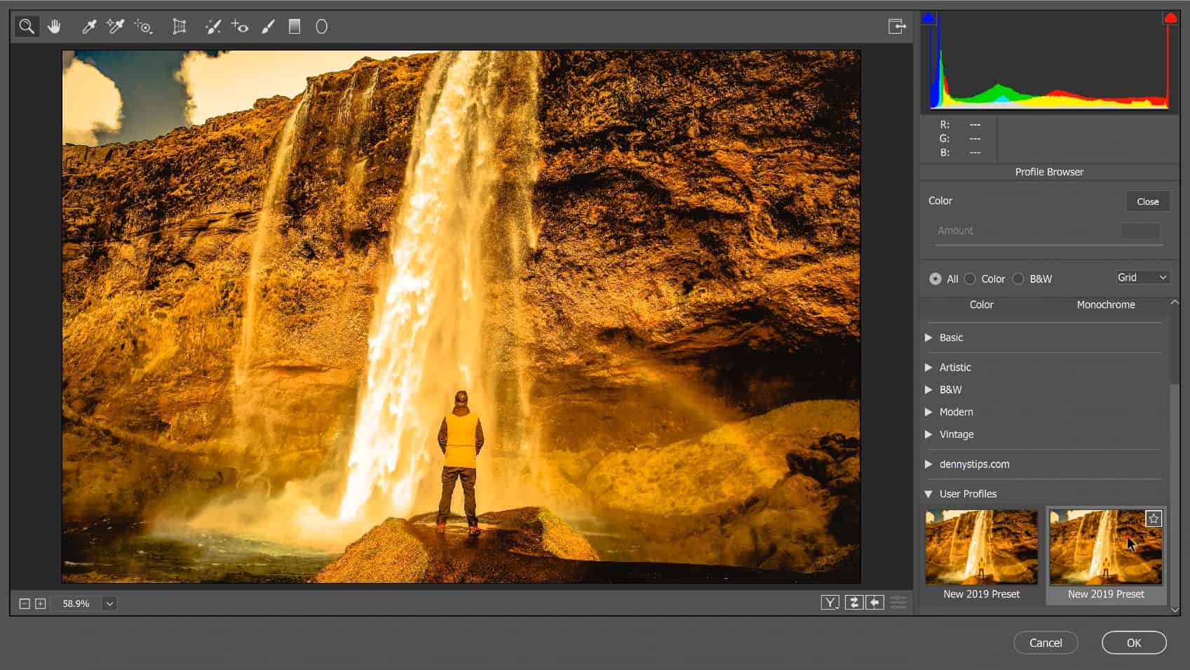
Task: Select the Red Eye Removal tool
Action: click(x=241, y=27)
